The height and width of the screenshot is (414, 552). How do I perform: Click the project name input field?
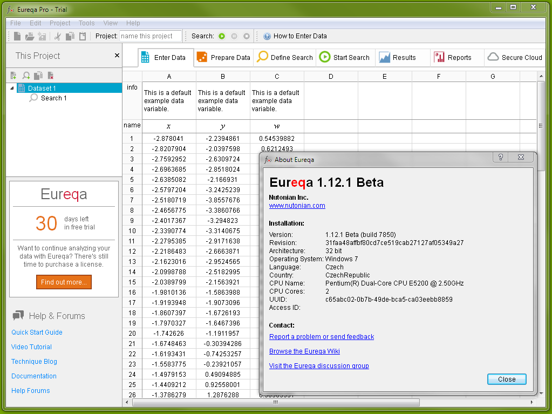tap(151, 36)
